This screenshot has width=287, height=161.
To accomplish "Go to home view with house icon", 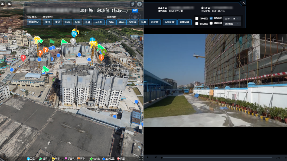I will [133, 4].
